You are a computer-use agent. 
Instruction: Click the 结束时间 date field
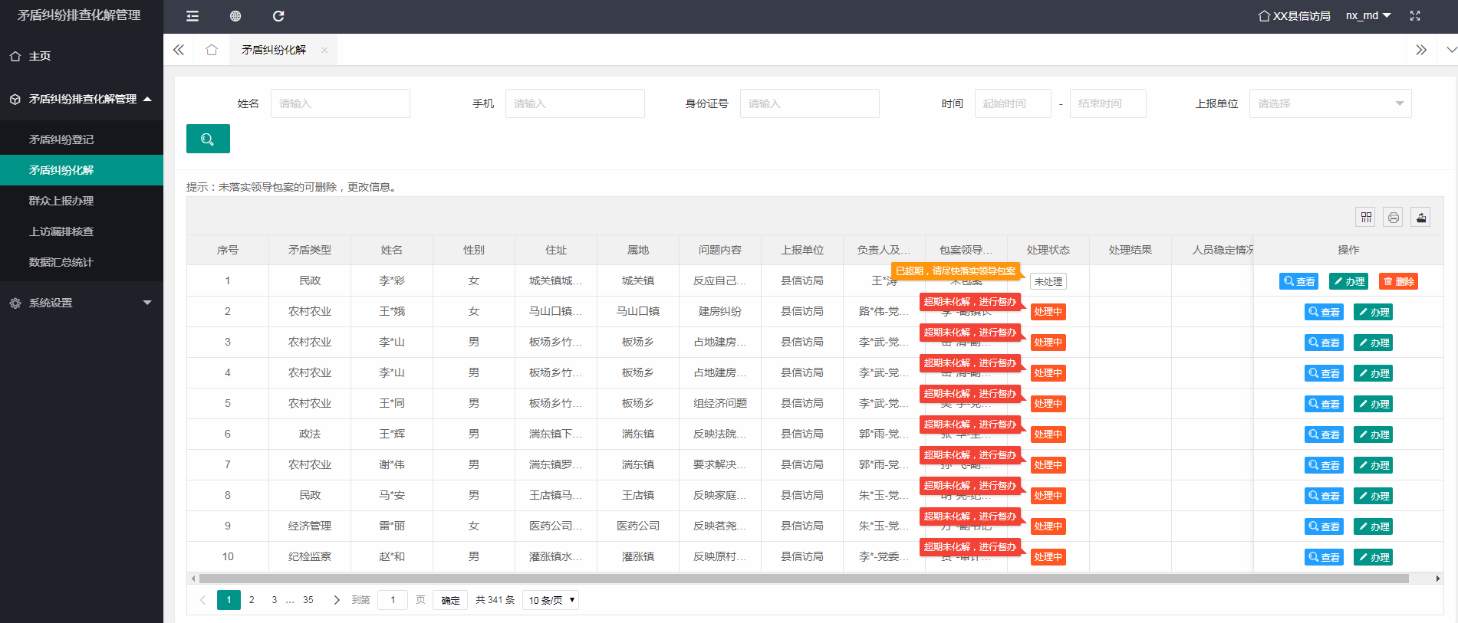coord(1108,103)
